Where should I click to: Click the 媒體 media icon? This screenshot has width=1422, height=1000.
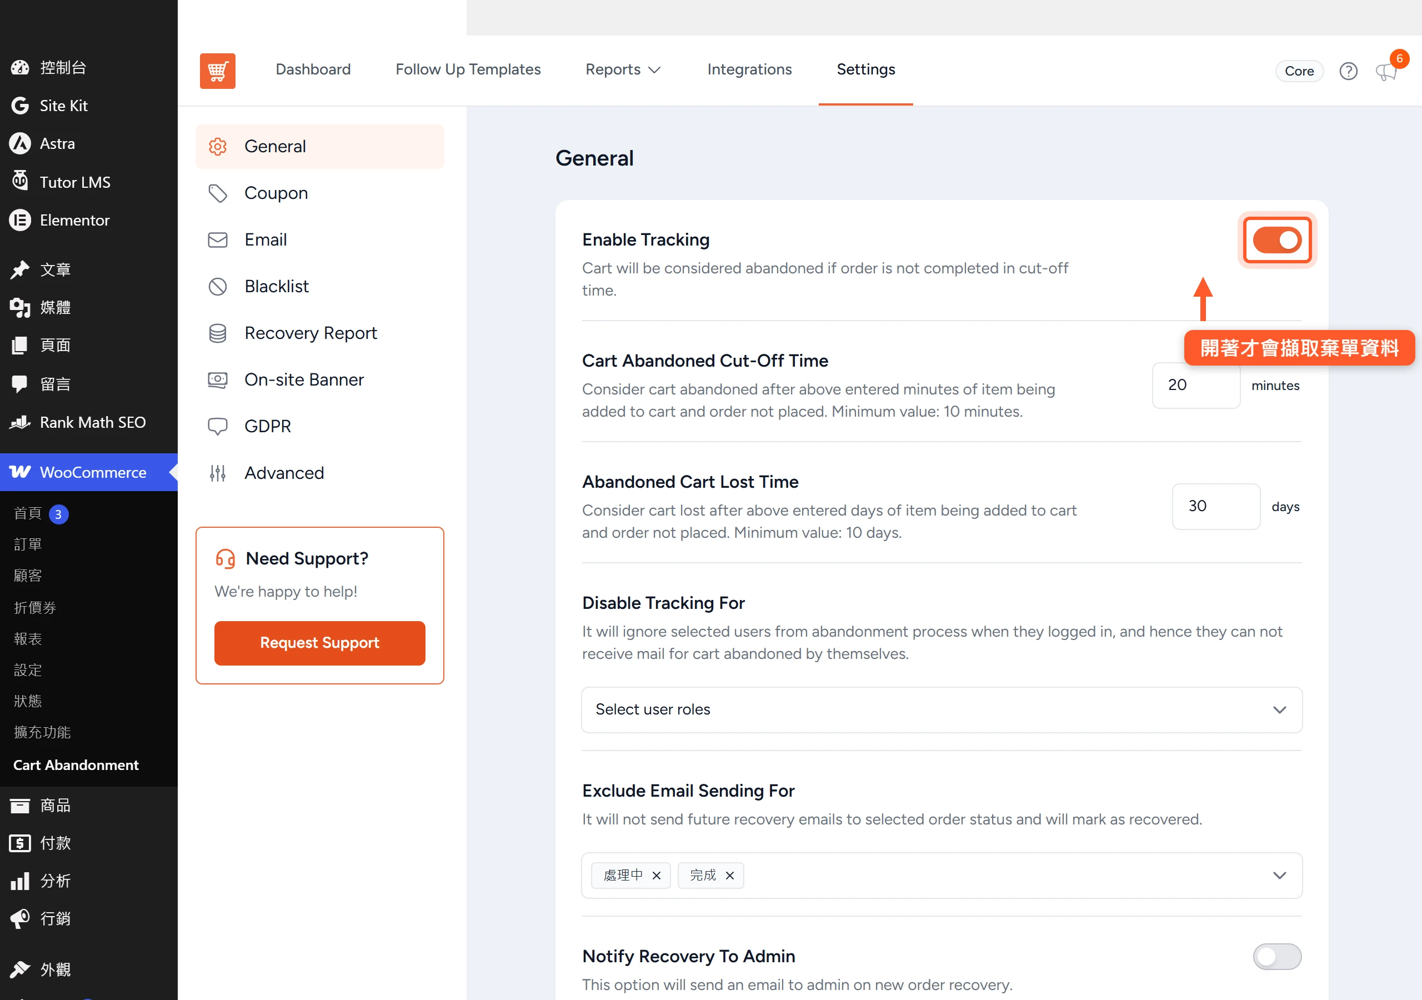click(20, 307)
